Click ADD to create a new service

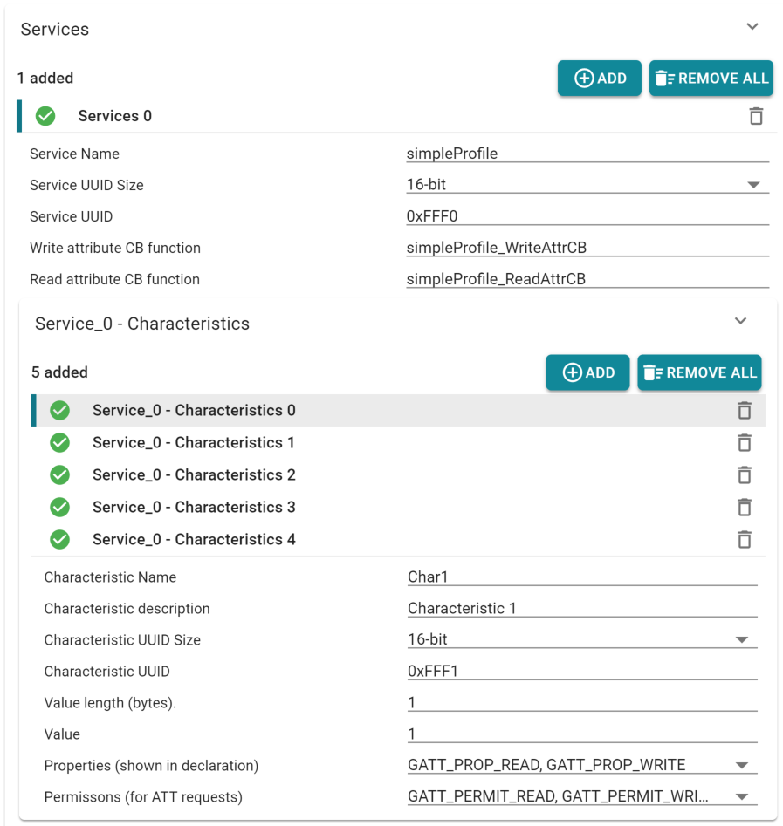(x=600, y=78)
